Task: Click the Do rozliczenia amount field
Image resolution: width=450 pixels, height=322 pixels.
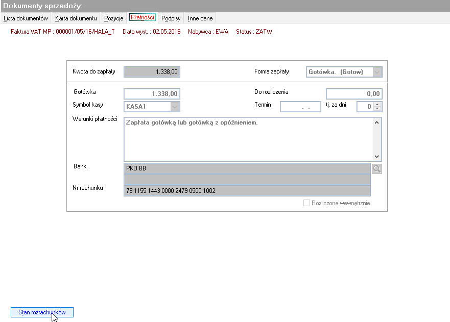Action: 354,94
